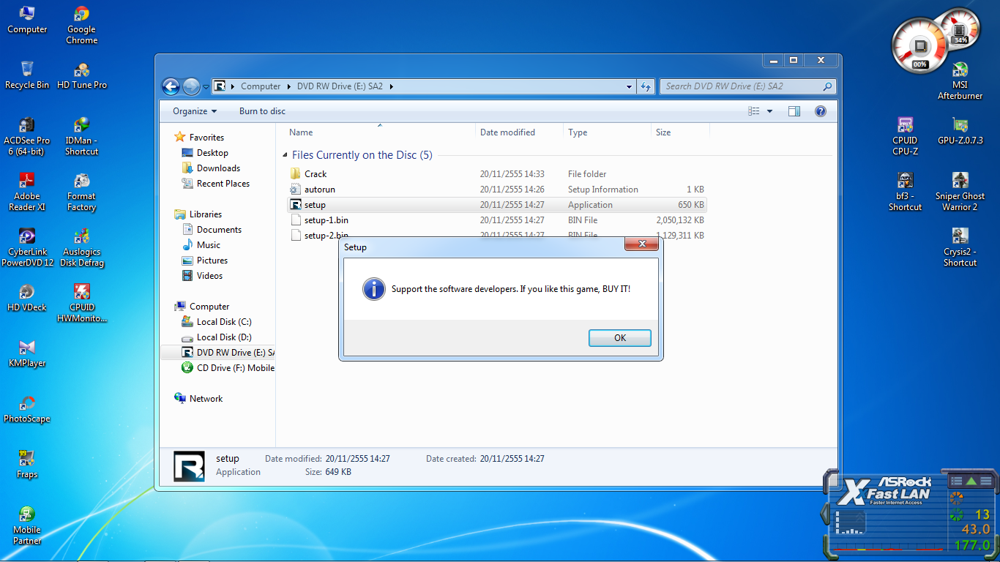Click the Explorer Forward arrow button
The image size is (1000, 562).
pyautogui.click(x=191, y=86)
